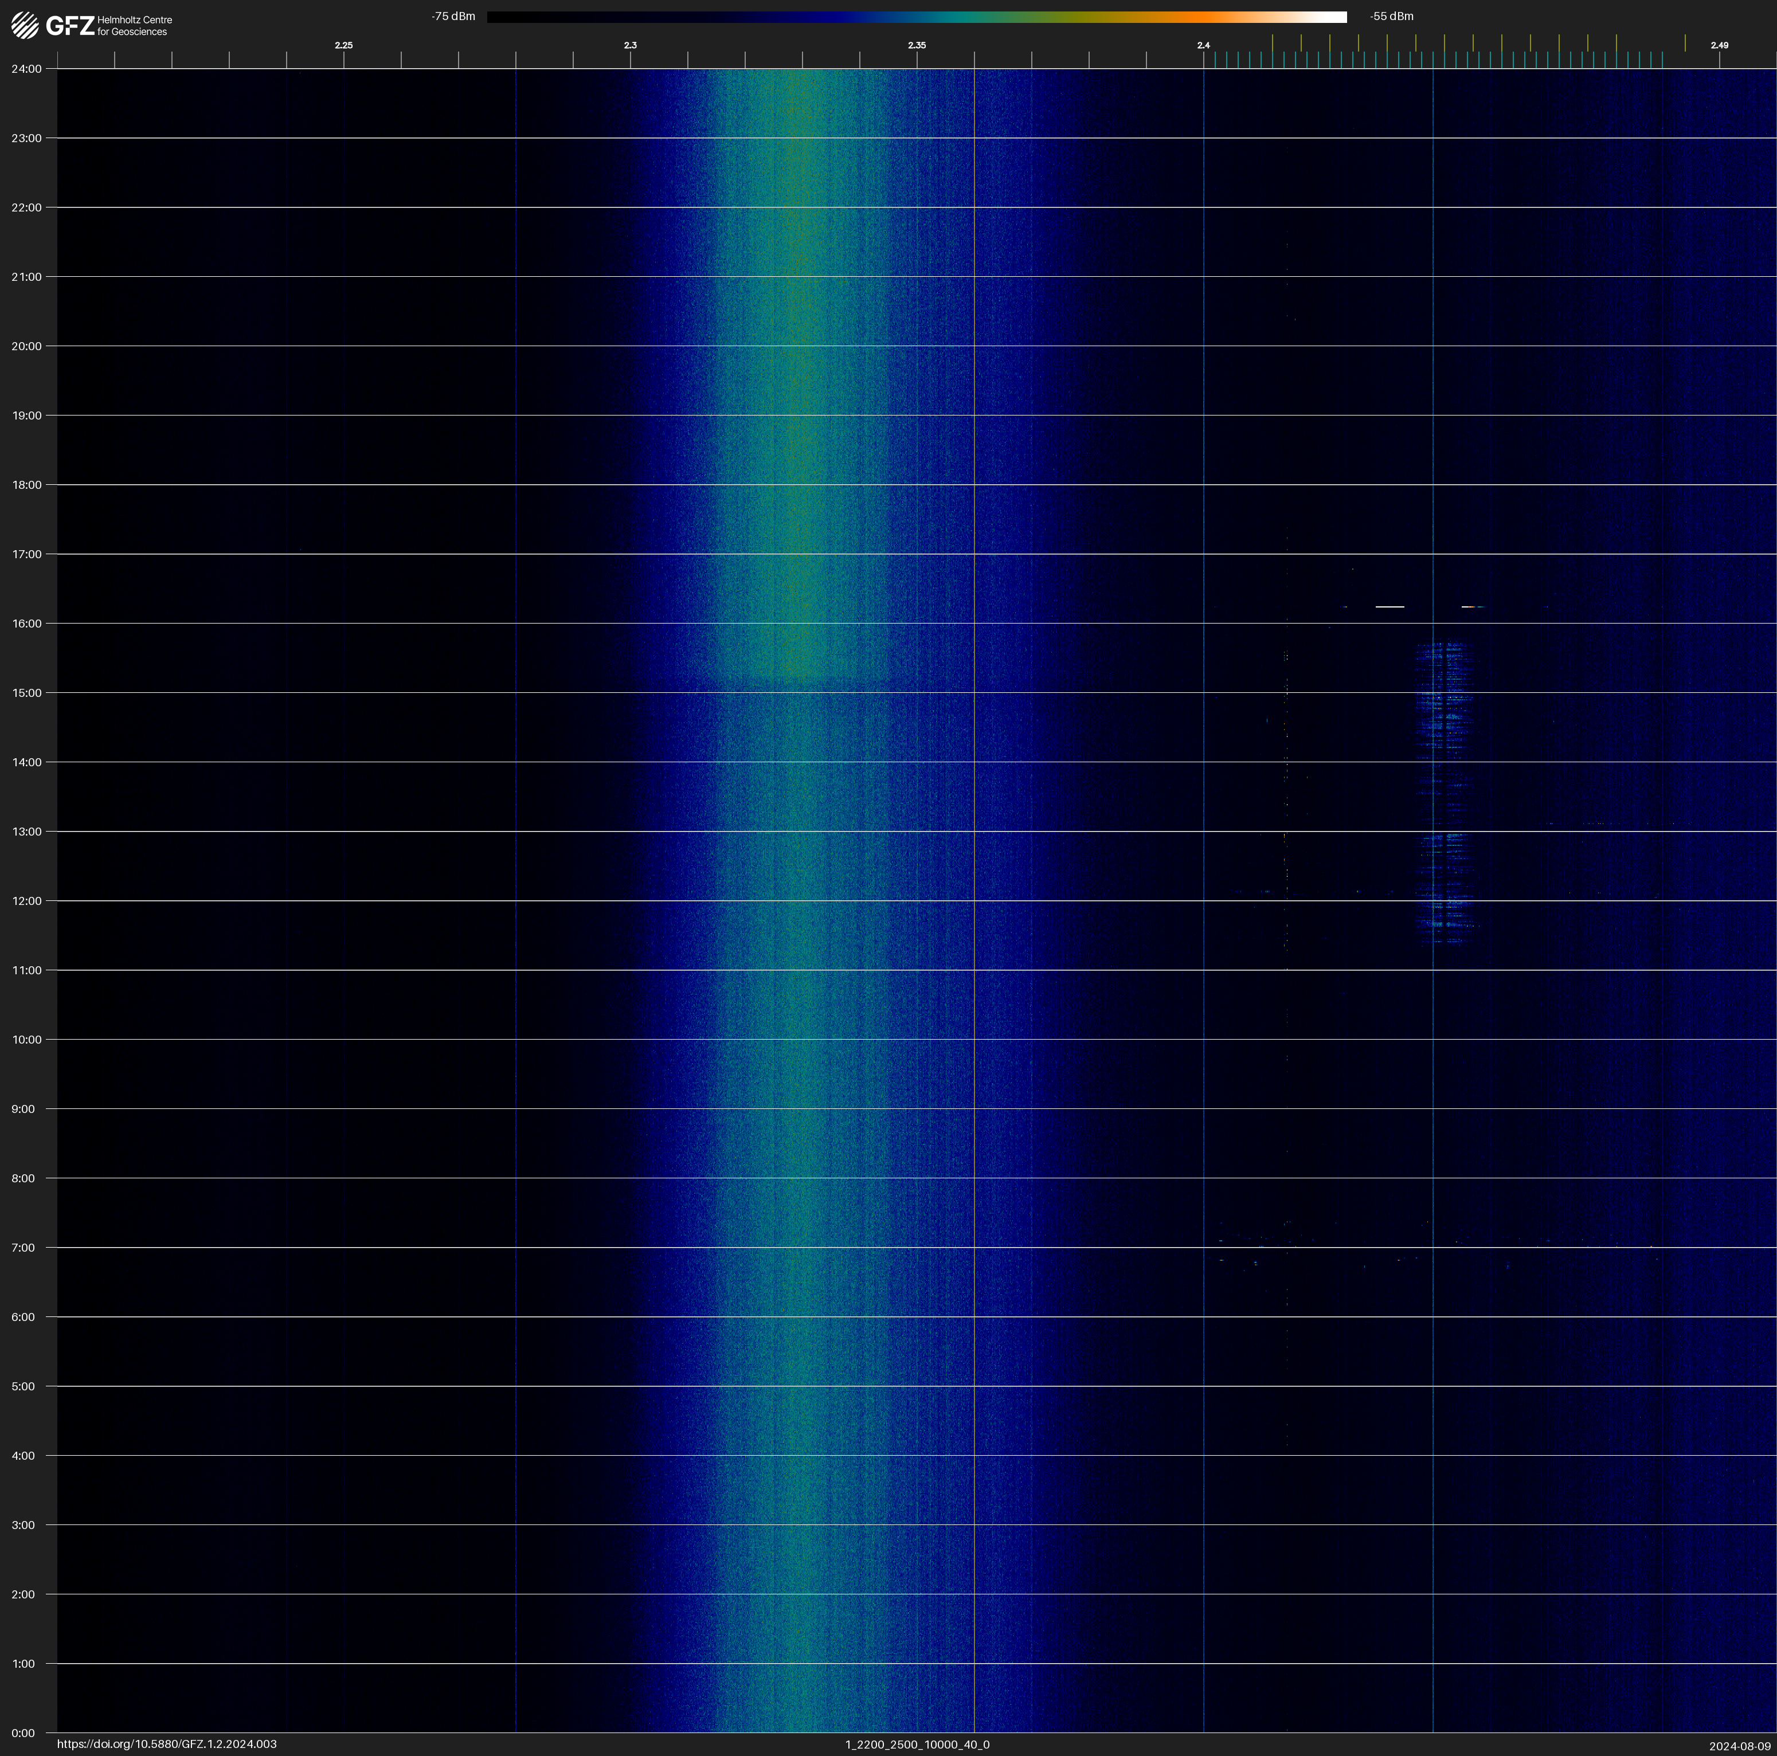Click the 12:00 time axis label
1777x1756 pixels.
[x=27, y=901]
